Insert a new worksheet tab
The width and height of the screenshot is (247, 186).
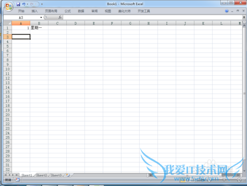pyautogui.click(x=68, y=175)
